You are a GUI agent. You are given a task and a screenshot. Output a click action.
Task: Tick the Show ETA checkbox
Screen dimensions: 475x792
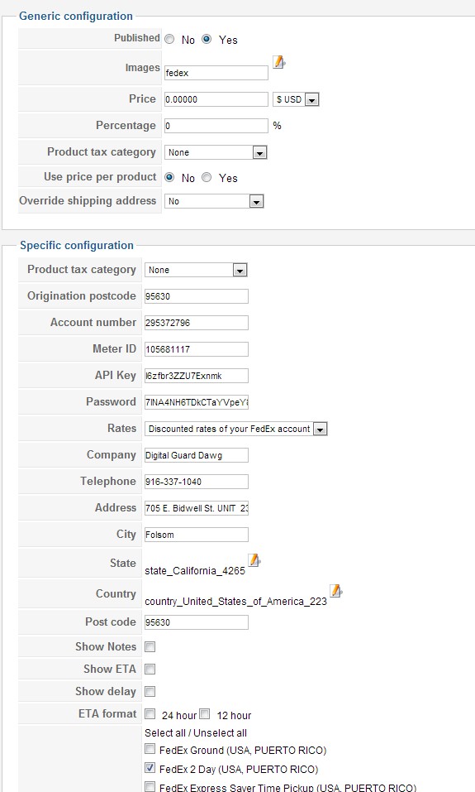coord(150,669)
